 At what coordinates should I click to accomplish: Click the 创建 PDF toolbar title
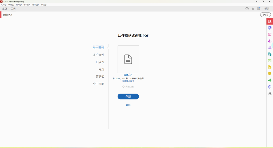[x=8, y=15]
